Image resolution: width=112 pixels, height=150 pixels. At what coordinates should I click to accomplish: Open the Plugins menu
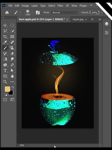pos(83,6)
